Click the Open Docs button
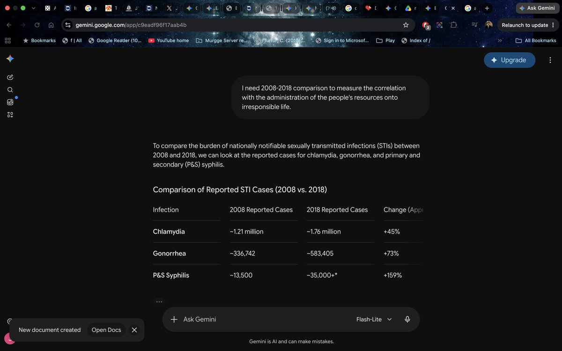This screenshot has width=562, height=351. click(106, 330)
